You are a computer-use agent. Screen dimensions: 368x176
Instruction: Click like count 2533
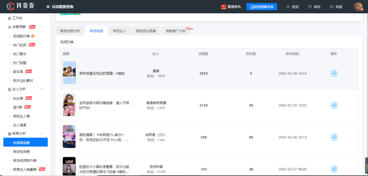(x=203, y=73)
